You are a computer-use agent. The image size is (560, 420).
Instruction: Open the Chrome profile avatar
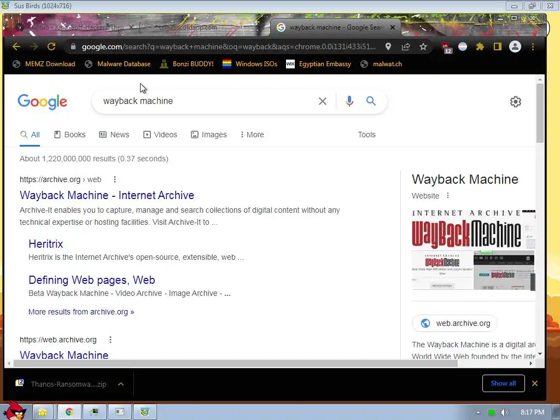coord(515,47)
